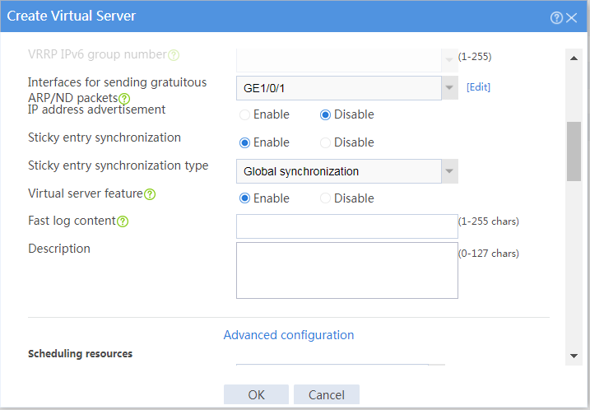Enable IP address advertisement
Screen dimensions: 590x410
coord(244,114)
